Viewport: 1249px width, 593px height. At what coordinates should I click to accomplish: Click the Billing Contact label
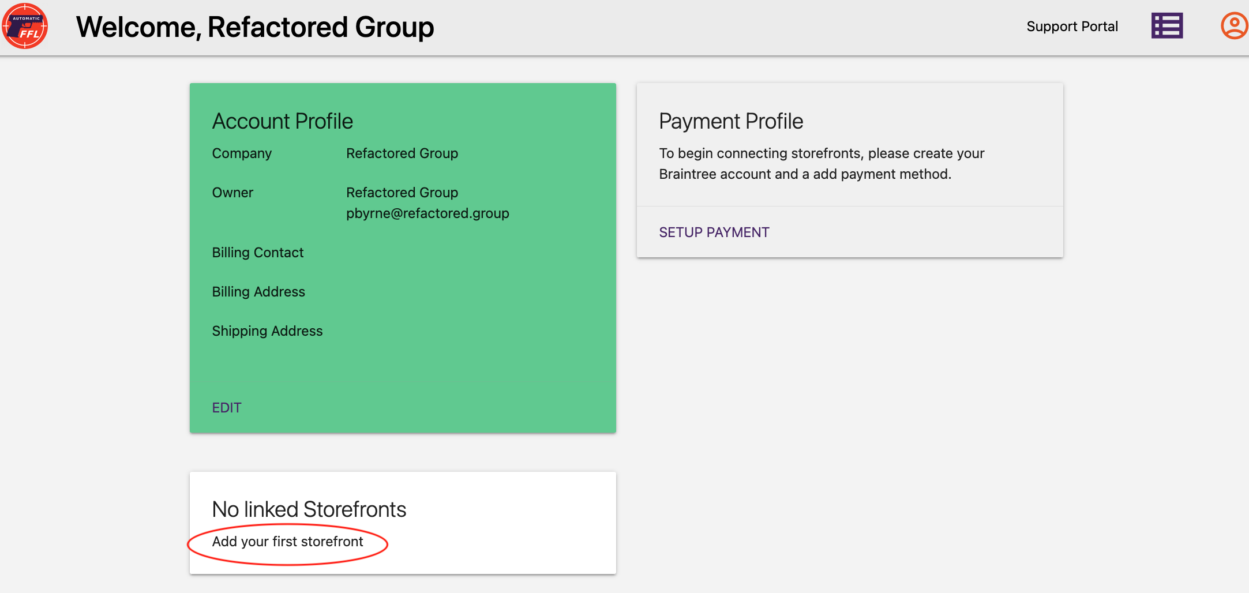pos(257,253)
